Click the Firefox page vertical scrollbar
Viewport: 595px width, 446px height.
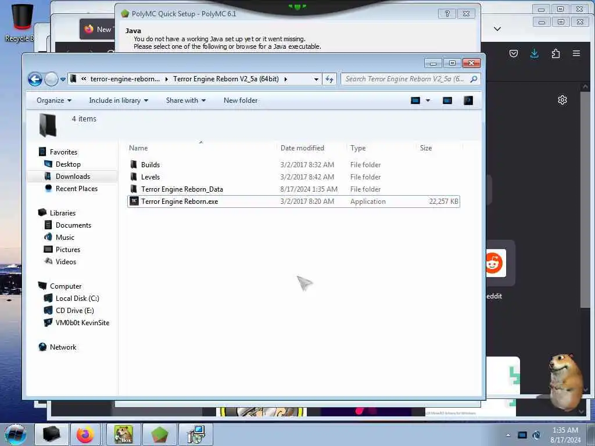click(585, 200)
